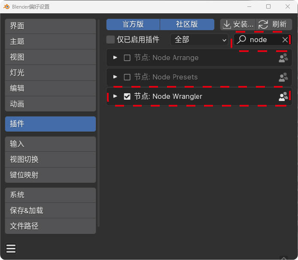Toggle the 官方版 filter button

point(133,24)
